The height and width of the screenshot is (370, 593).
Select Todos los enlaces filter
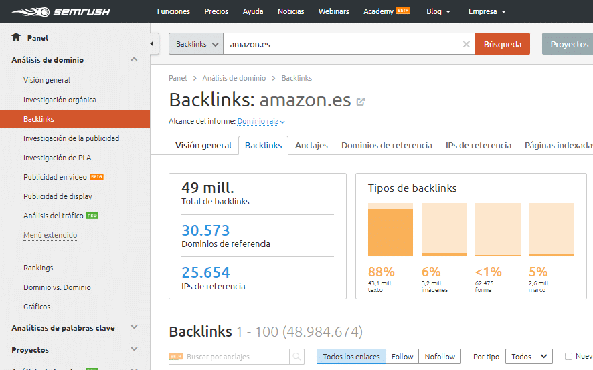click(351, 357)
